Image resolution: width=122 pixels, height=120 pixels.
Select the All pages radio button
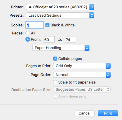(x=28, y=33)
